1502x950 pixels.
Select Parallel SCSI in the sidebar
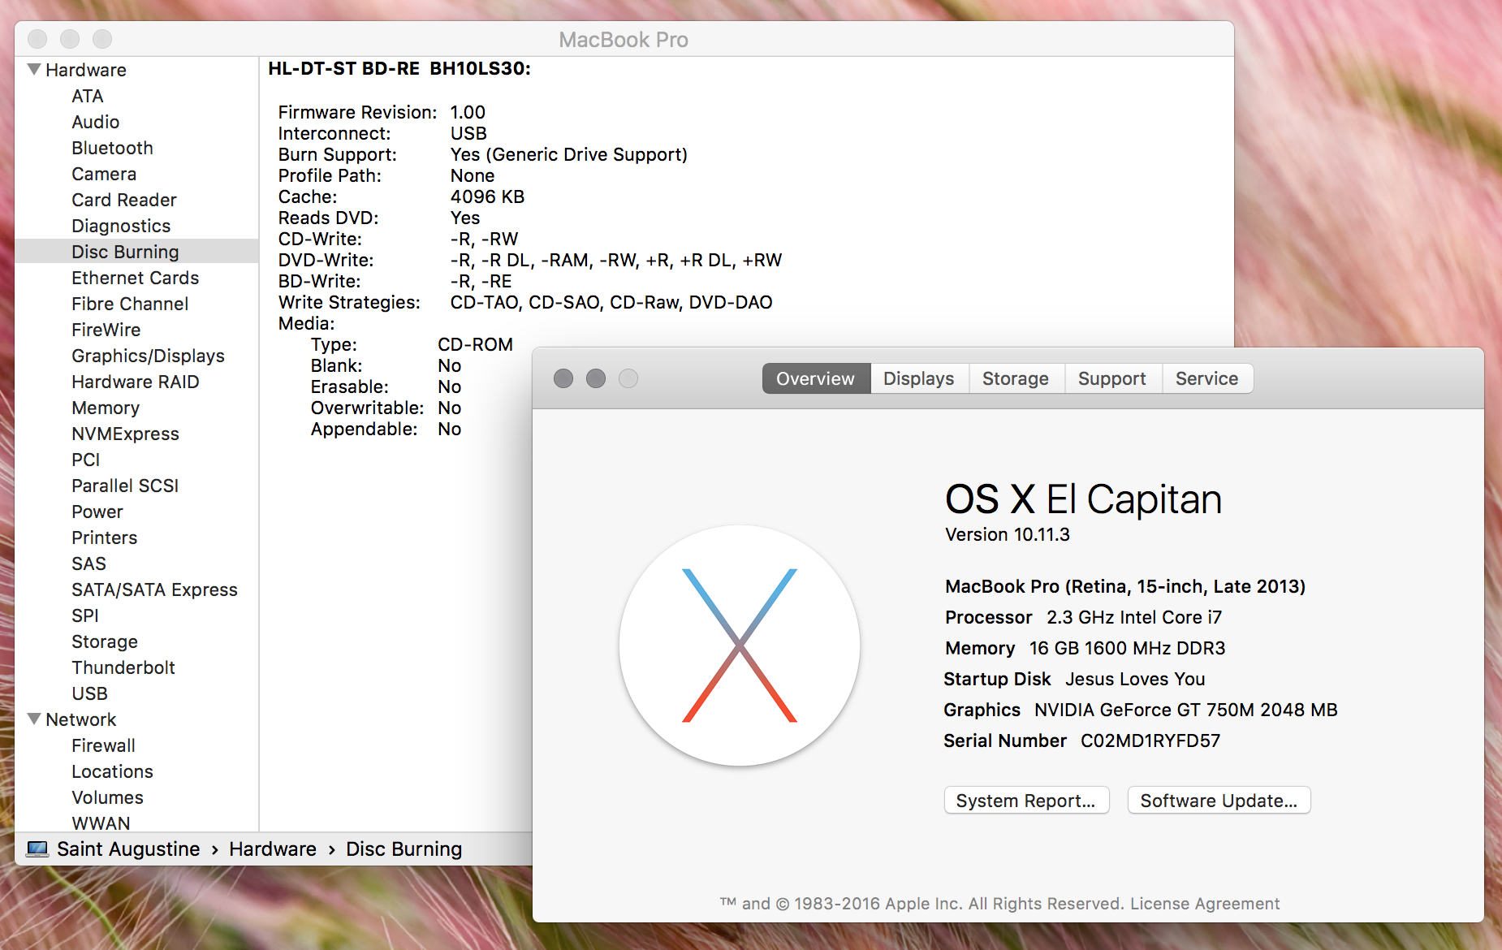pyautogui.click(x=125, y=486)
